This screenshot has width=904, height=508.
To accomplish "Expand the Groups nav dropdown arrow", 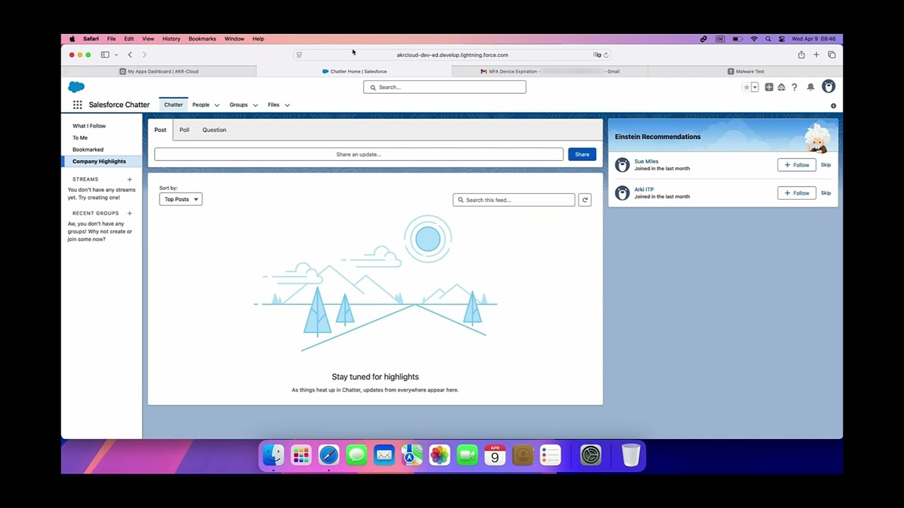I will pyautogui.click(x=255, y=105).
